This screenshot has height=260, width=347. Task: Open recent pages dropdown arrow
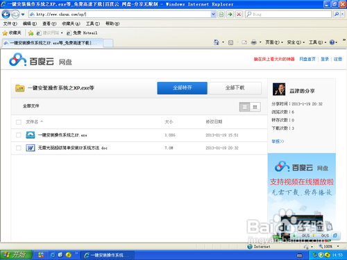coord(23,15)
